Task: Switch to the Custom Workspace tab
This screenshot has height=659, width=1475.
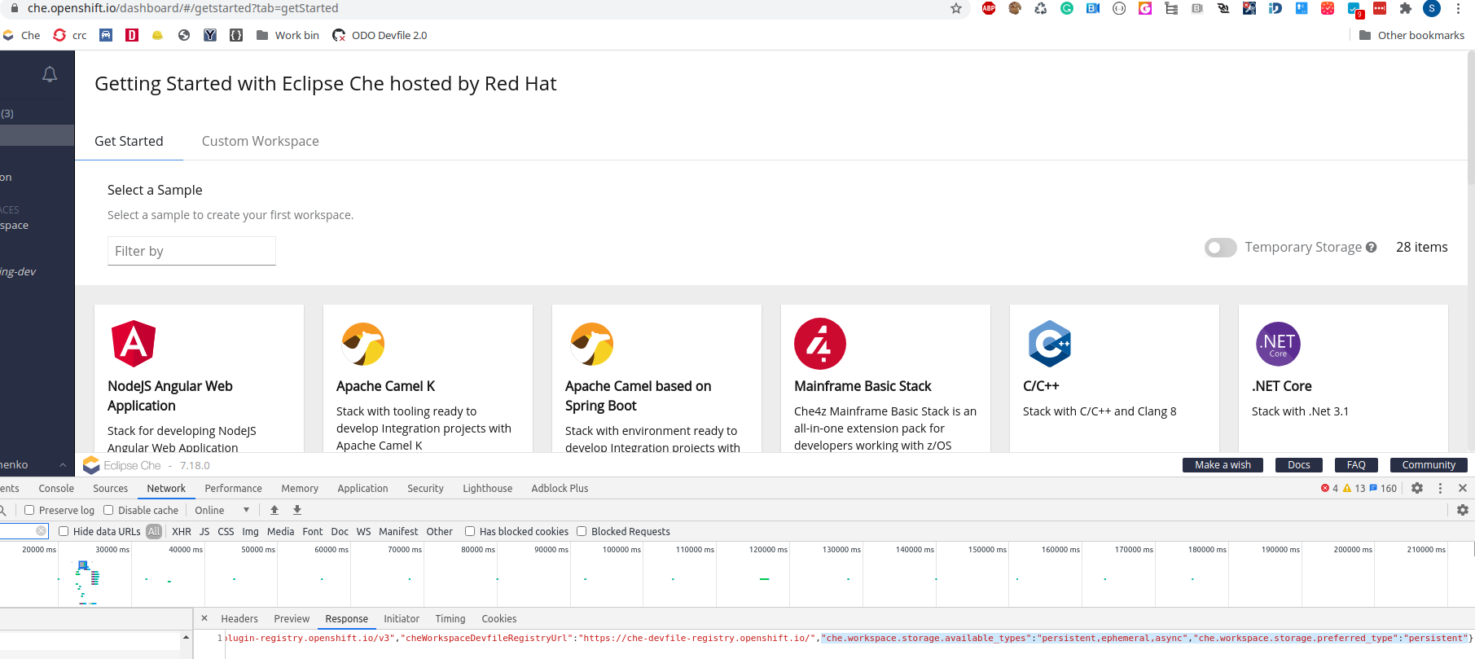Action: pyautogui.click(x=261, y=141)
